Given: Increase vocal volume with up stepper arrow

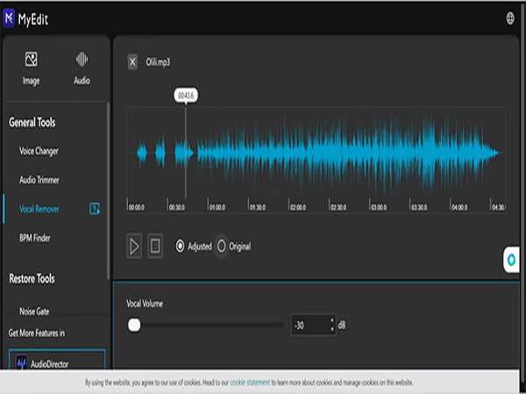Looking at the screenshot, I should (x=332, y=320).
